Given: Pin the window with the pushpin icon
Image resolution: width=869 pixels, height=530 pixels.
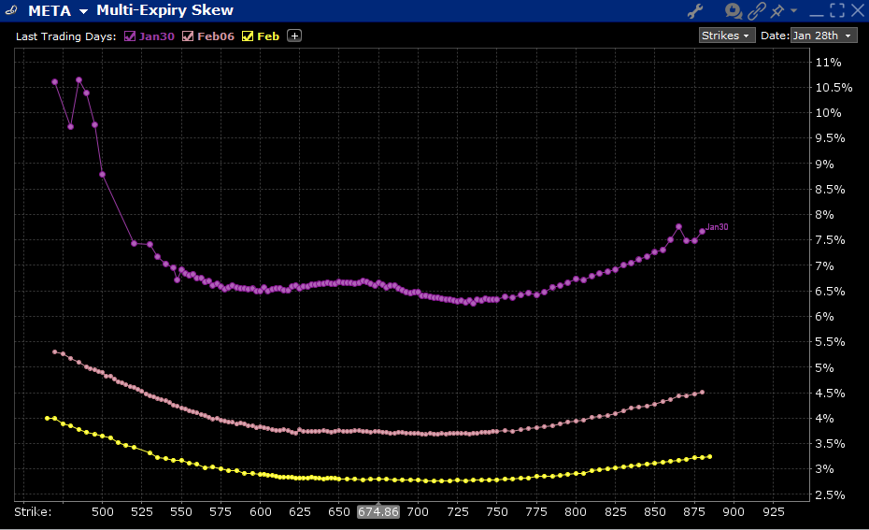Looking at the screenshot, I should (x=777, y=10).
